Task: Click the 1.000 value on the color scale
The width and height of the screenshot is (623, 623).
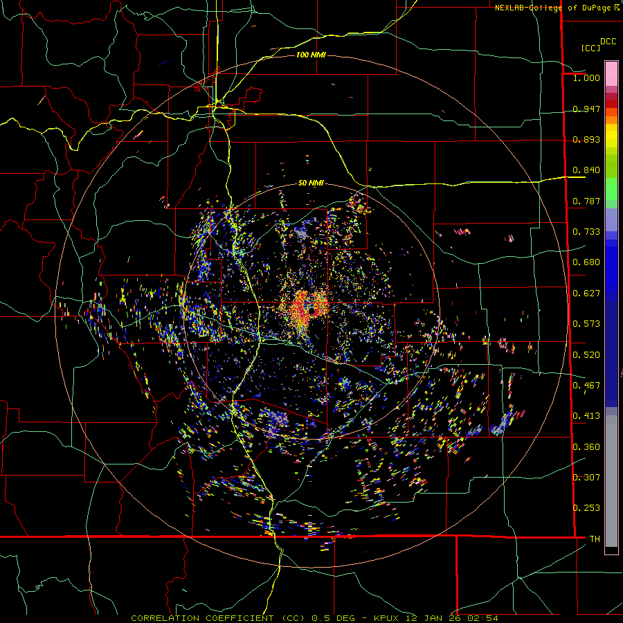Action: (x=586, y=78)
